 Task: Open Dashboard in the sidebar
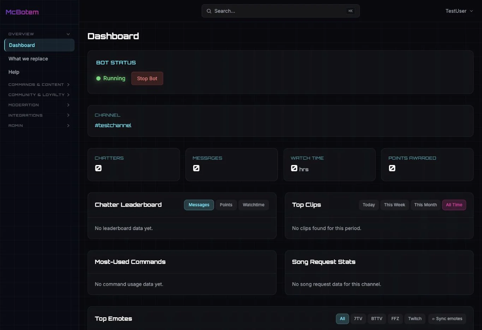click(39, 45)
